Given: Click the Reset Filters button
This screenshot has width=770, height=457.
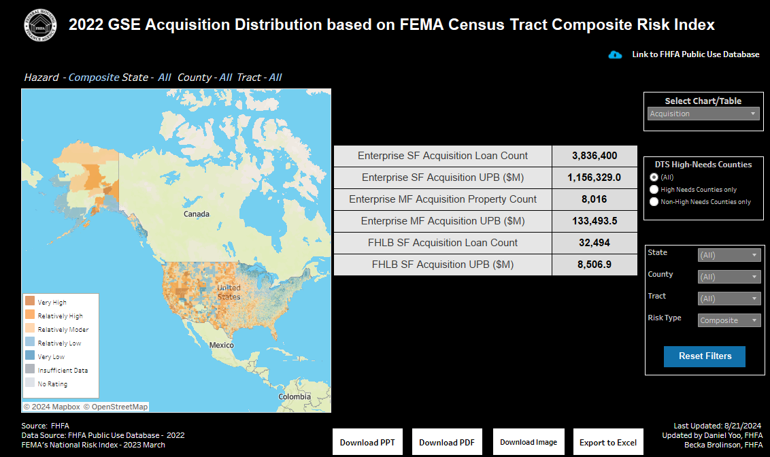Looking at the screenshot, I should pyautogui.click(x=705, y=356).
